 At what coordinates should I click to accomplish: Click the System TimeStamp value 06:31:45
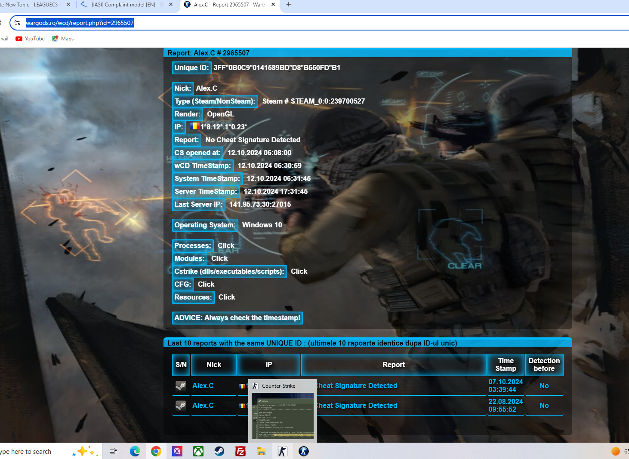pyautogui.click(x=279, y=179)
